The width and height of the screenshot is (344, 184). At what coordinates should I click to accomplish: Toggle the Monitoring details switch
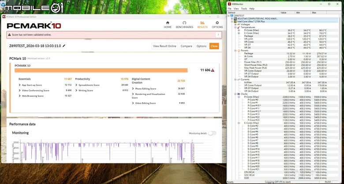click(212, 133)
